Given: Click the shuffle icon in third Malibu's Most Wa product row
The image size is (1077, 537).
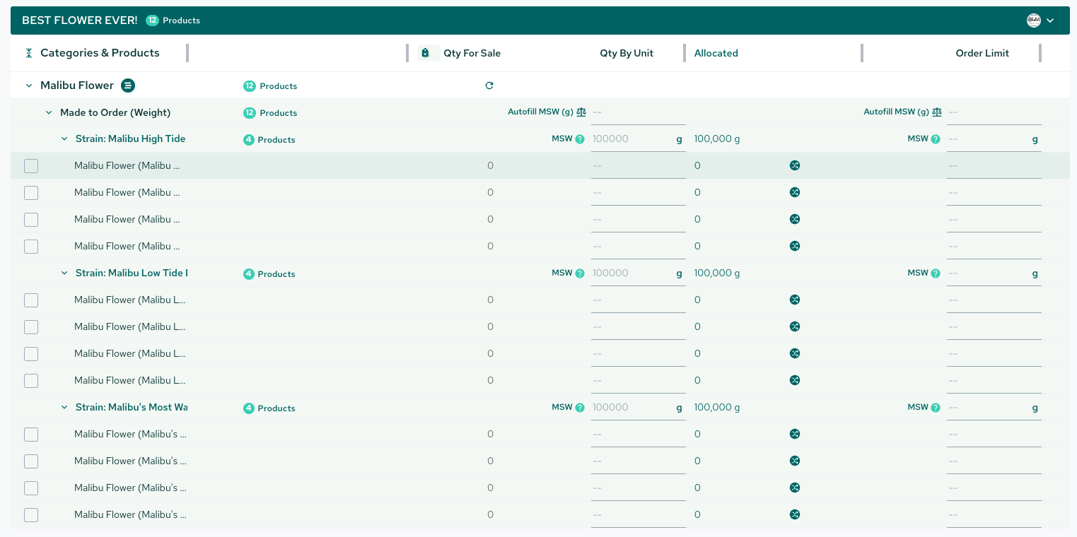Looking at the screenshot, I should (x=795, y=488).
